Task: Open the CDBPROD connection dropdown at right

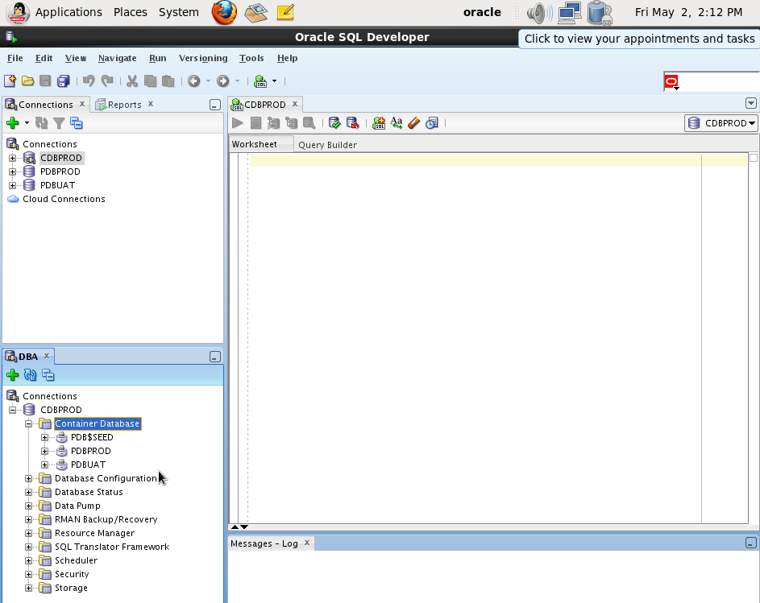Action: [x=721, y=123]
